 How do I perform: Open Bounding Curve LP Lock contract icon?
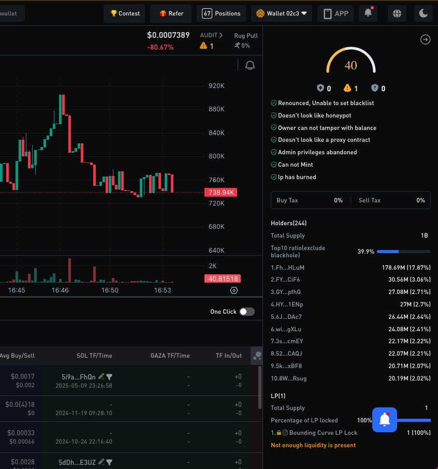(285, 433)
